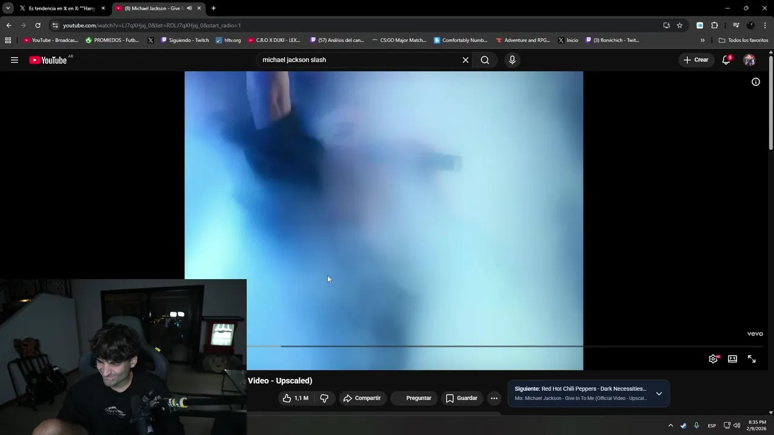Open the Steam tray icon
Image resolution: width=774 pixels, height=435 pixels.
coord(683,425)
